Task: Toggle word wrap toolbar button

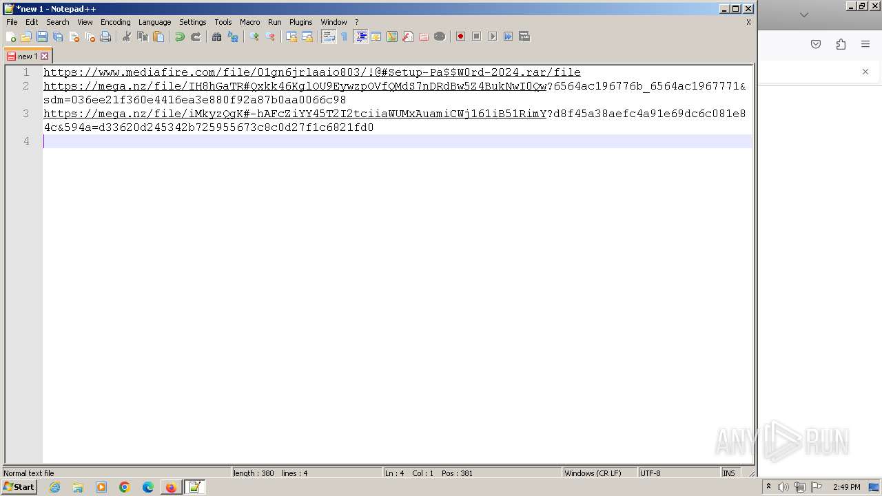Action: [329, 37]
